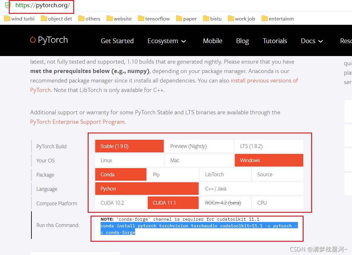The image size is (352, 255).
Task: Open the Mobile nav item
Action: 212,41
